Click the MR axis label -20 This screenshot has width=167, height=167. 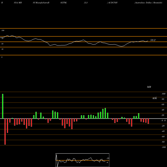coord(163,126)
